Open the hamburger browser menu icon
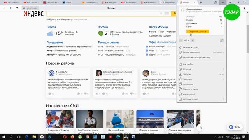This screenshot has height=140, width=249. pos(223,3)
